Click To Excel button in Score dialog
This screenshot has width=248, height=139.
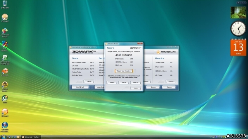point(124,82)
